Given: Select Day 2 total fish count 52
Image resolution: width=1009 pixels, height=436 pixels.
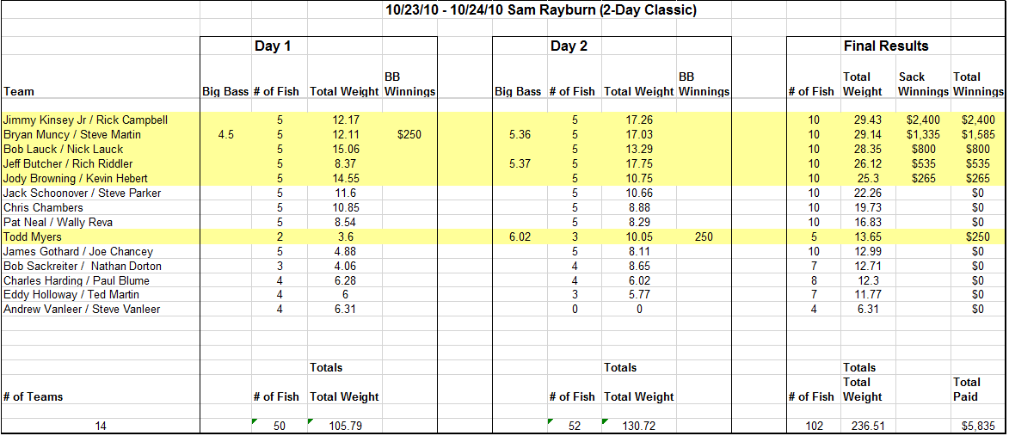Looking at the screenshot, I should click(574, 425).
